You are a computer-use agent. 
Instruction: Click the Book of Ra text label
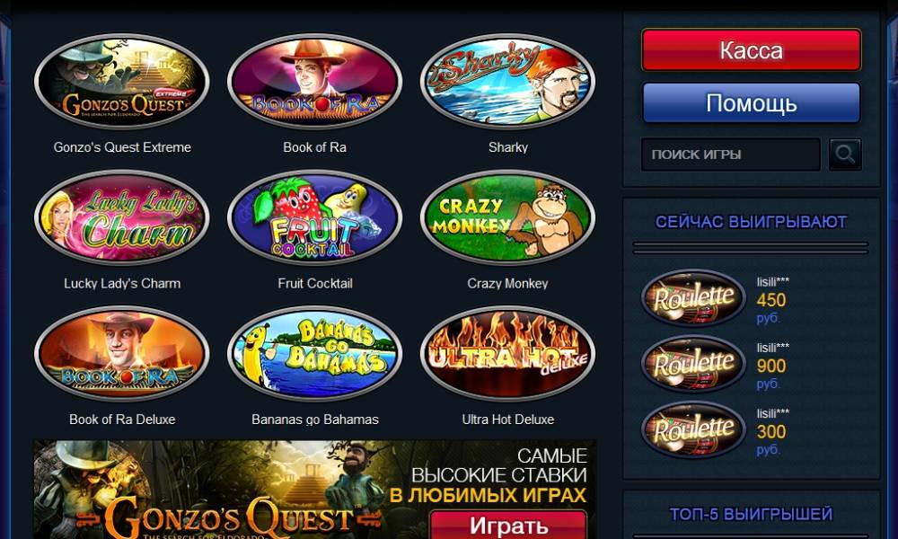coord(314,147)
